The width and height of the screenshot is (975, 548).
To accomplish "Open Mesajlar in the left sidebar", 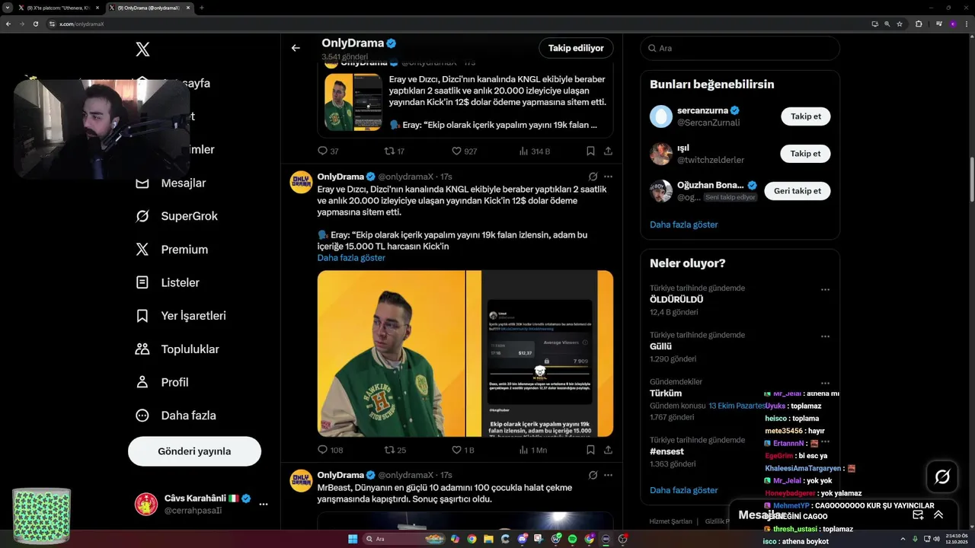I will tap(171, 183).
